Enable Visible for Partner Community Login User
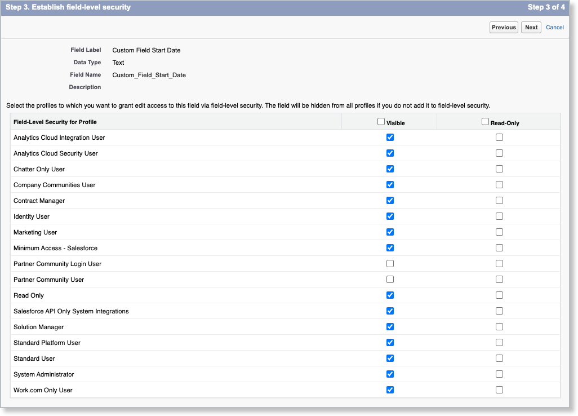The image size is (578, 416). click(x=390, y=263)
